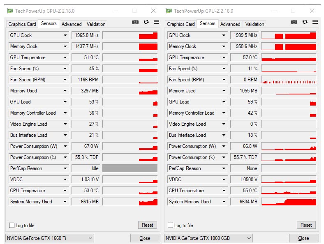Viewport: 324px width, 244px height.
Task: Click the System Memory Used graph in the right window
Action: 289,202
